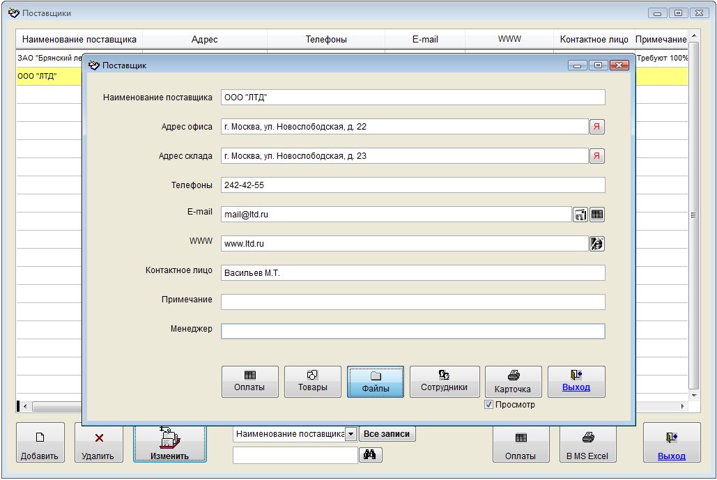Open e-mail list table icon

[597, 215]
